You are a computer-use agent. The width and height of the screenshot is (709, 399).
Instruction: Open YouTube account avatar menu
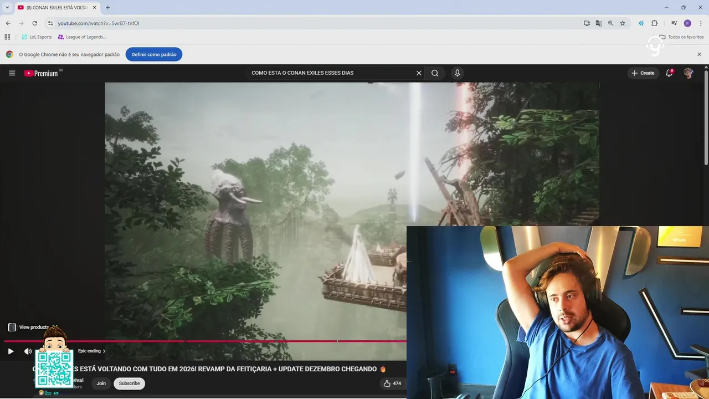[689, 73]
